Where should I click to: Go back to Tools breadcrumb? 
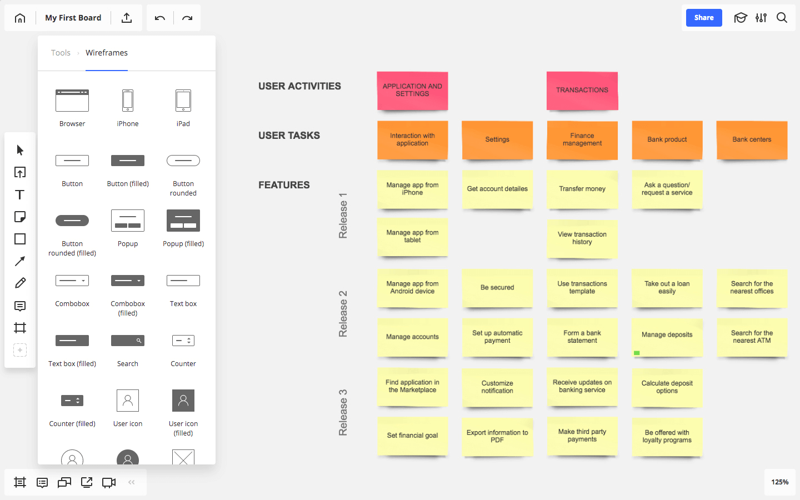point(61,53)
